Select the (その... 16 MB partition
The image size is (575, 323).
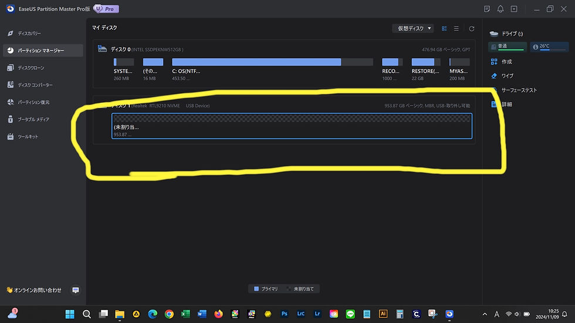(x=153, y=69)
